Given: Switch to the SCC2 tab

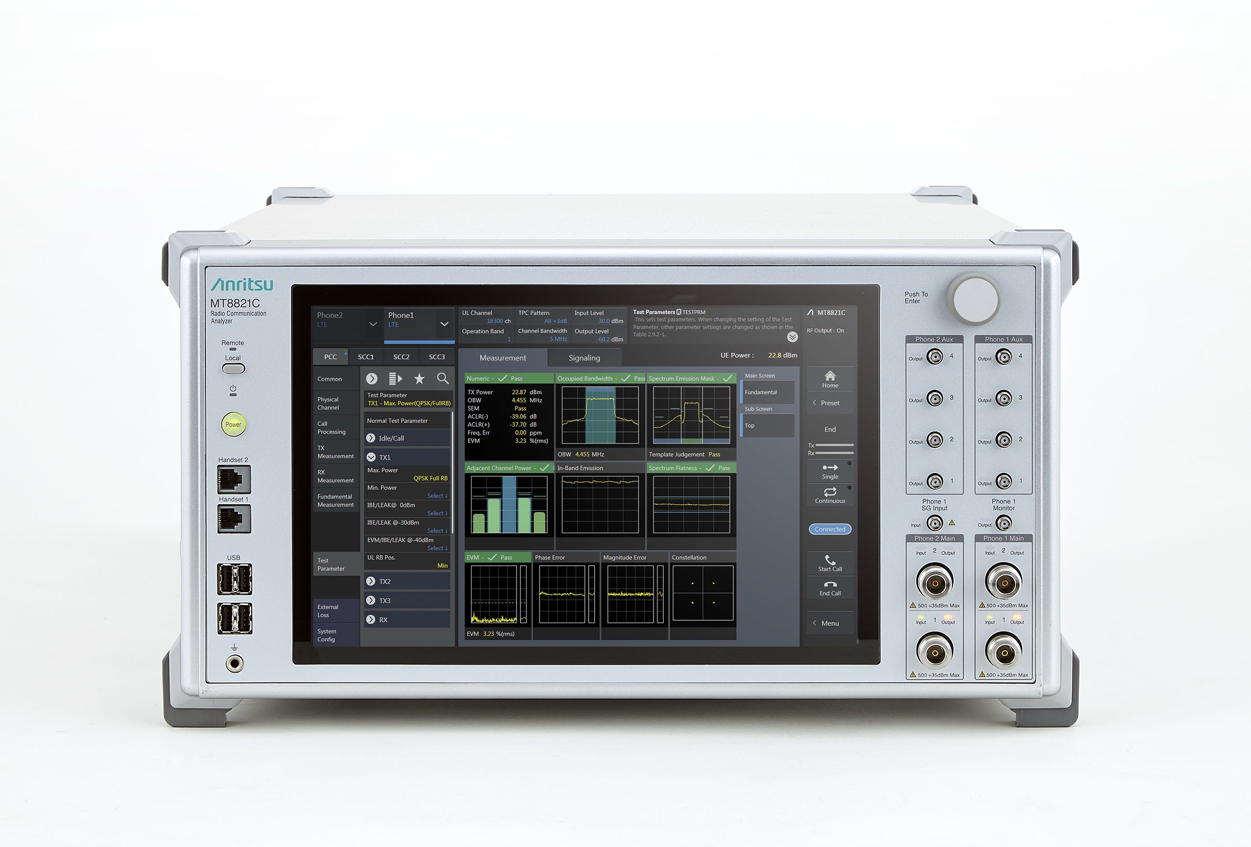Looking at the screenshot, I should tap(401, 357).
